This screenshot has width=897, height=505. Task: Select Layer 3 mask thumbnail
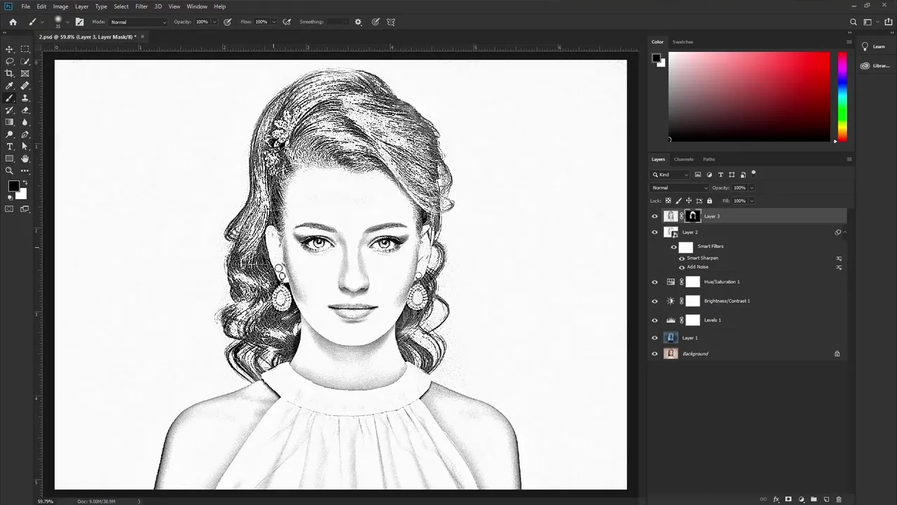[x=692, y=217]
